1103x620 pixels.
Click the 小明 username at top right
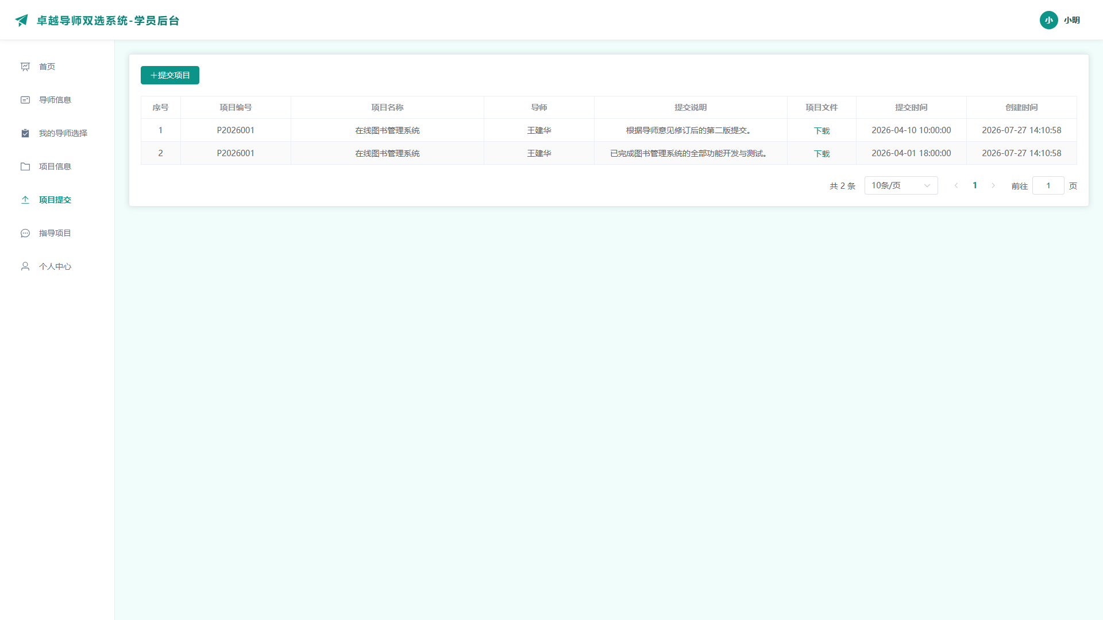click(x=1072, y=20)
